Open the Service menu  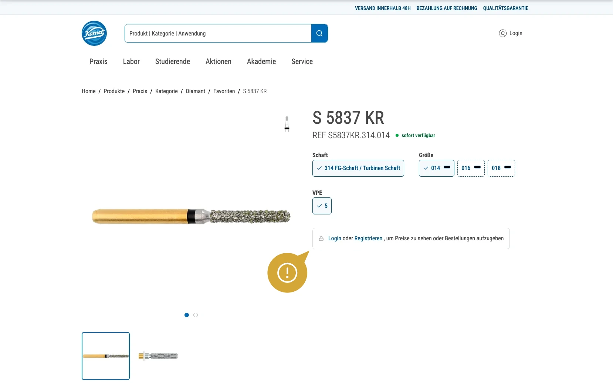[x=302, y=61]
